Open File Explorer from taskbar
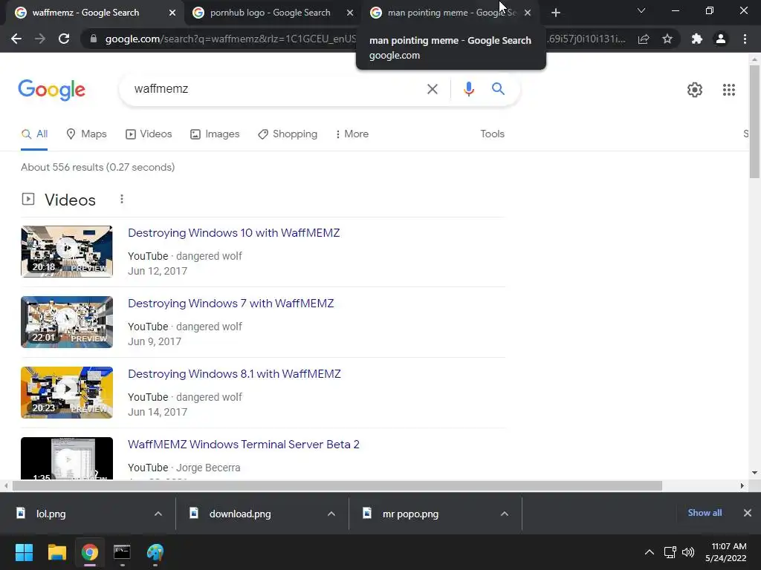Viewport: 761px width, 570px height. pyautogui.click(x=56, y=552)
